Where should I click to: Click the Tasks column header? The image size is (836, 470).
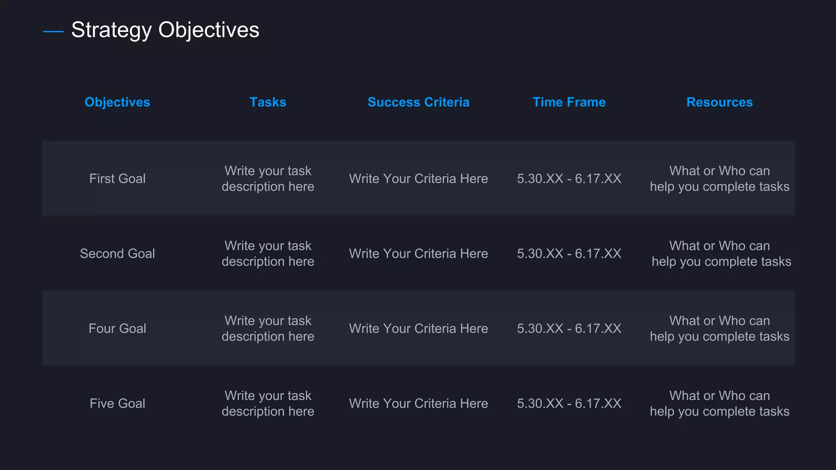coord(268,102)
